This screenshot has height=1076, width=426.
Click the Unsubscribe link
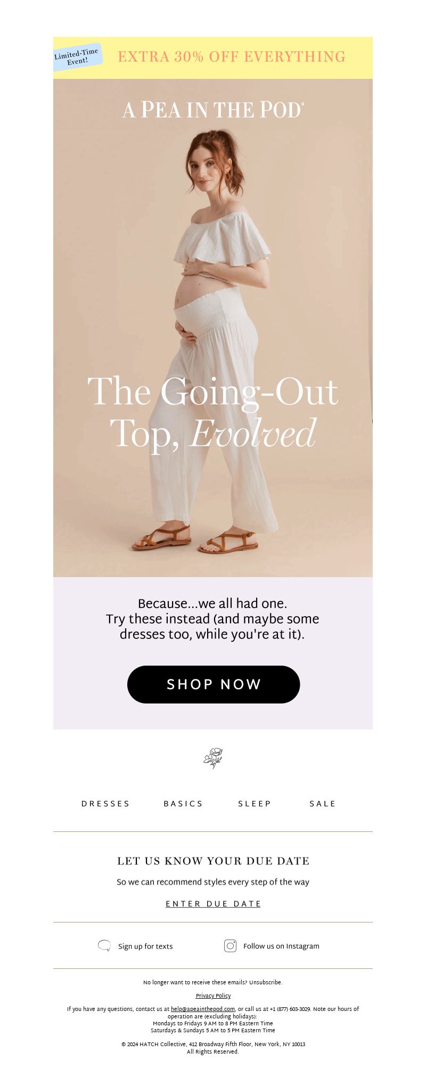266,982
